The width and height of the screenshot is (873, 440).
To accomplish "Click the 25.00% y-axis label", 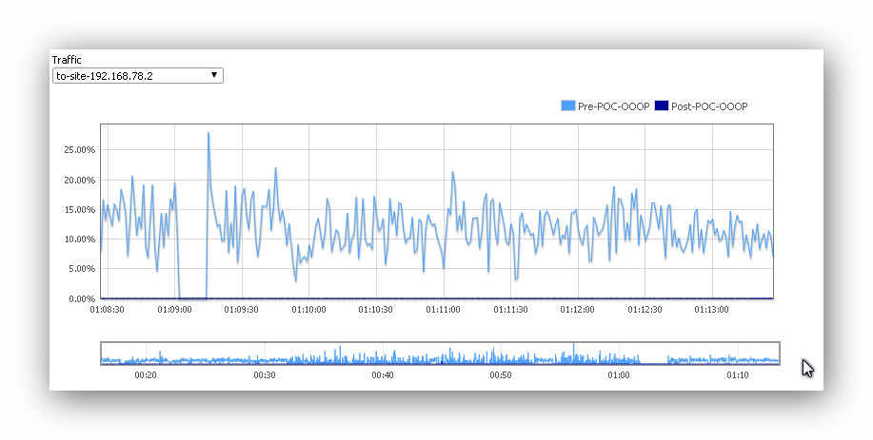I will click(x=79, y=150).
